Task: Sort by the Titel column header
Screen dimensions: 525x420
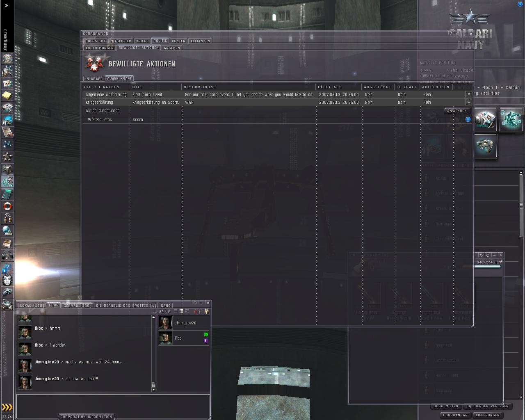Action: tap(155, 87)
